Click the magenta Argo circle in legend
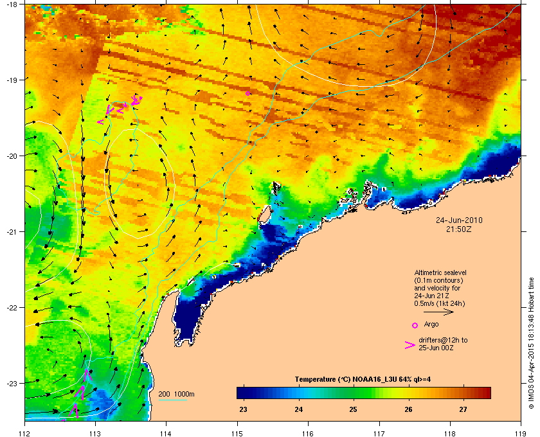Viewport: 540px width, 437px height. pyautogui.click(x=415, y=325)
